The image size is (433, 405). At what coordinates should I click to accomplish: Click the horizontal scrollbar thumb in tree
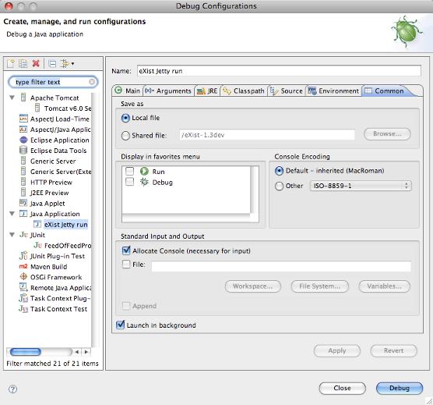[x=26, y=352]
